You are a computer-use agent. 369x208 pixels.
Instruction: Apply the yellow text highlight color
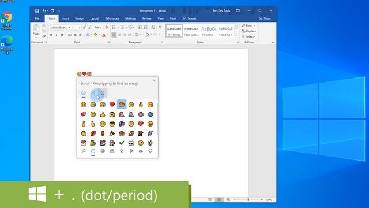(96, 35)
